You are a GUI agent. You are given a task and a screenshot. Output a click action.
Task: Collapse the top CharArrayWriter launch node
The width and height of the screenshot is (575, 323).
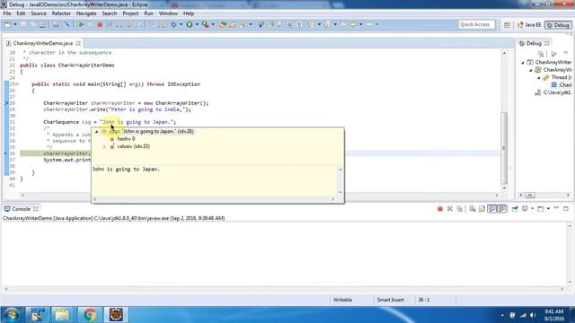[523, 62]
